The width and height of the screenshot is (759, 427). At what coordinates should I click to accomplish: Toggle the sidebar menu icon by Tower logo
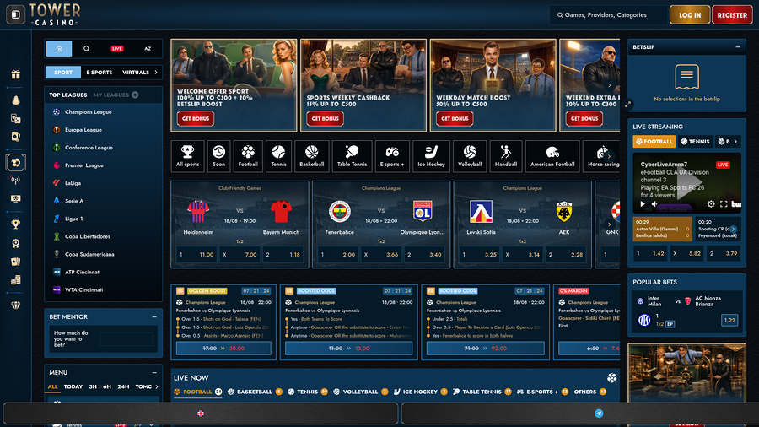coord(15,14)
